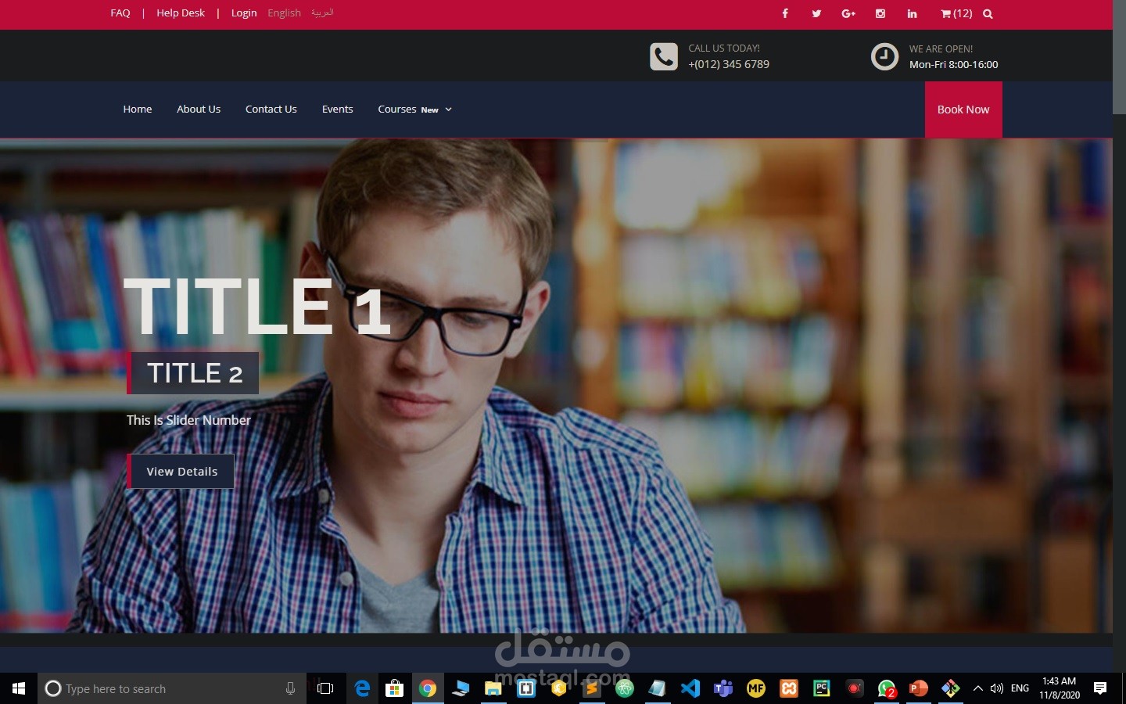This screenshot has height=704, width=1126.
Task: Open the Contact Us page
Action: (271, 110)
